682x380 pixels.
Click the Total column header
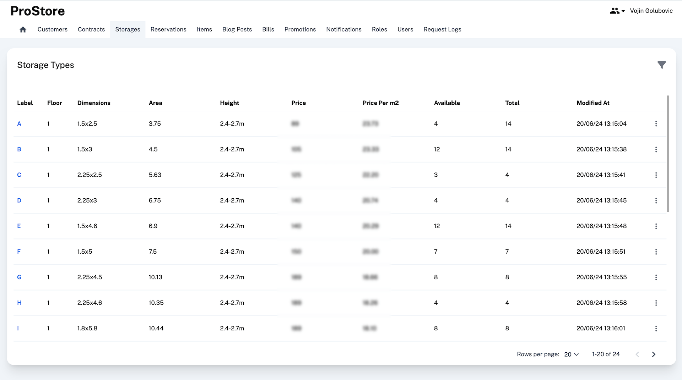coord(512,103)
